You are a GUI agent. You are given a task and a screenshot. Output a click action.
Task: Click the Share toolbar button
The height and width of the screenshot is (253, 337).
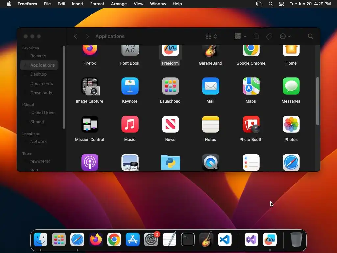tap(256, 36)
